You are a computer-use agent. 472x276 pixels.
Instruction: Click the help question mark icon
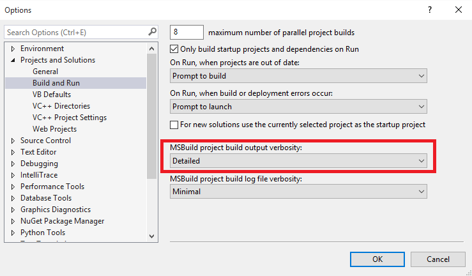[x=430, y=10]
